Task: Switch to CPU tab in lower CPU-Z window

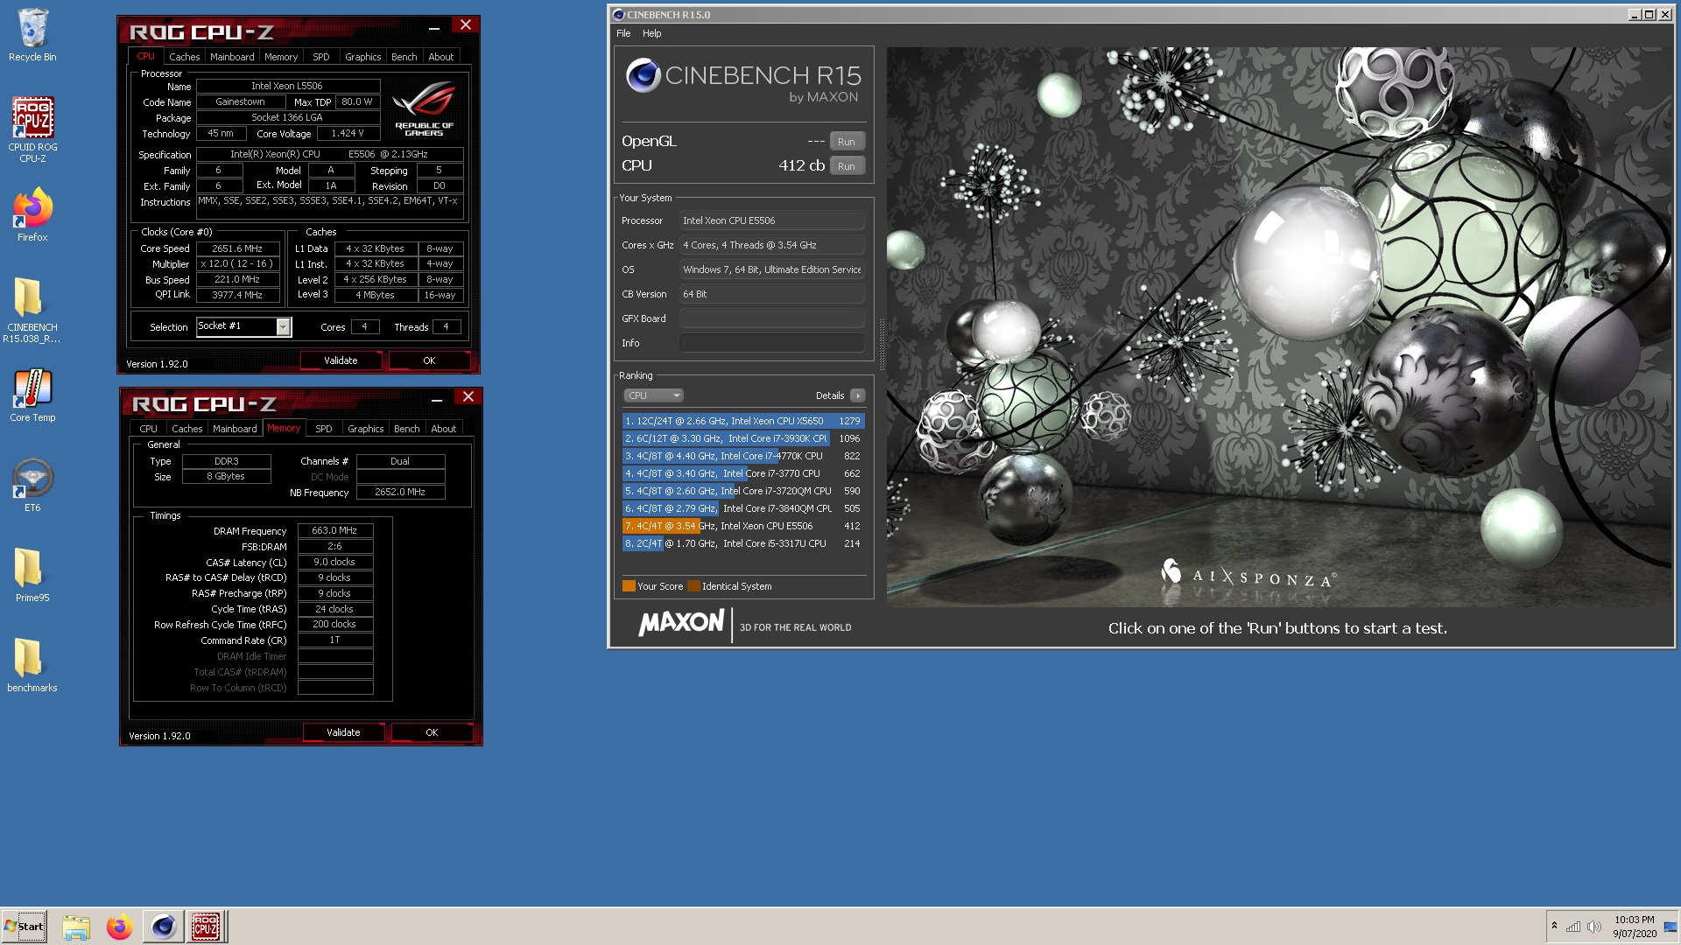Action: click(149, 429)
